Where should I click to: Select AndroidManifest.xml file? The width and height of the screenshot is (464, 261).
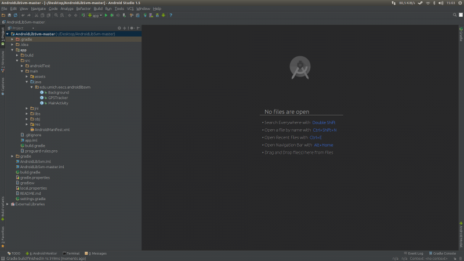pos(52,129)
